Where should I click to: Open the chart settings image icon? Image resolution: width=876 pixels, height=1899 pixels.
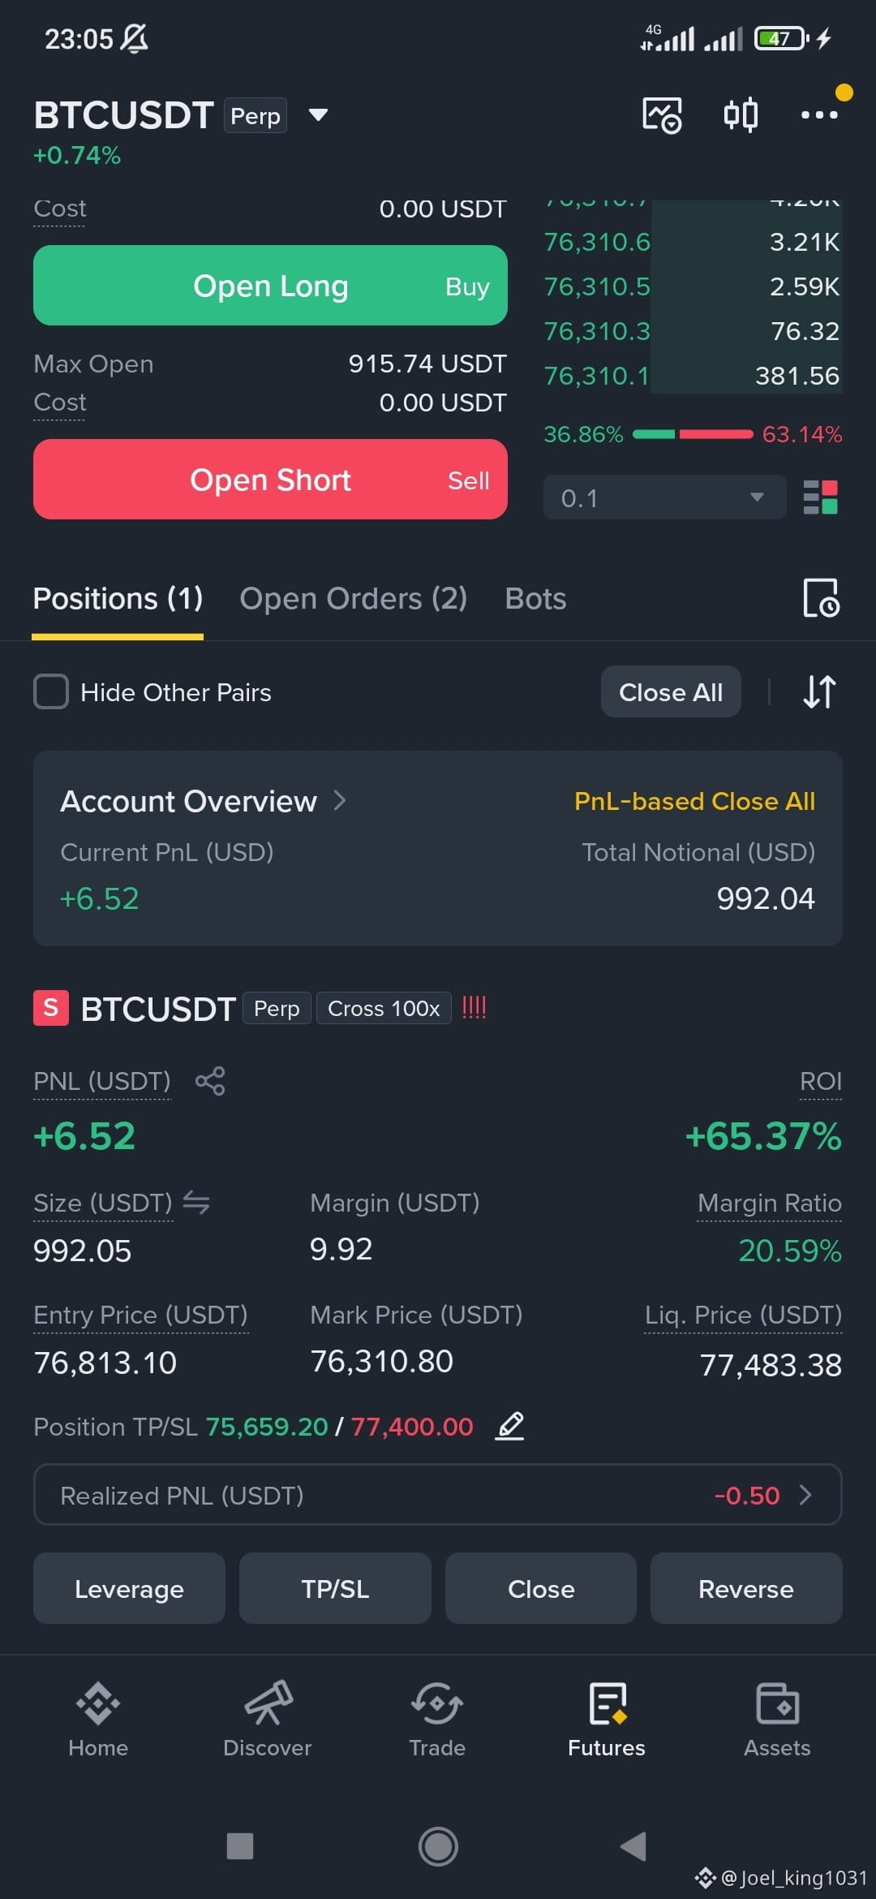pos(662,114)
